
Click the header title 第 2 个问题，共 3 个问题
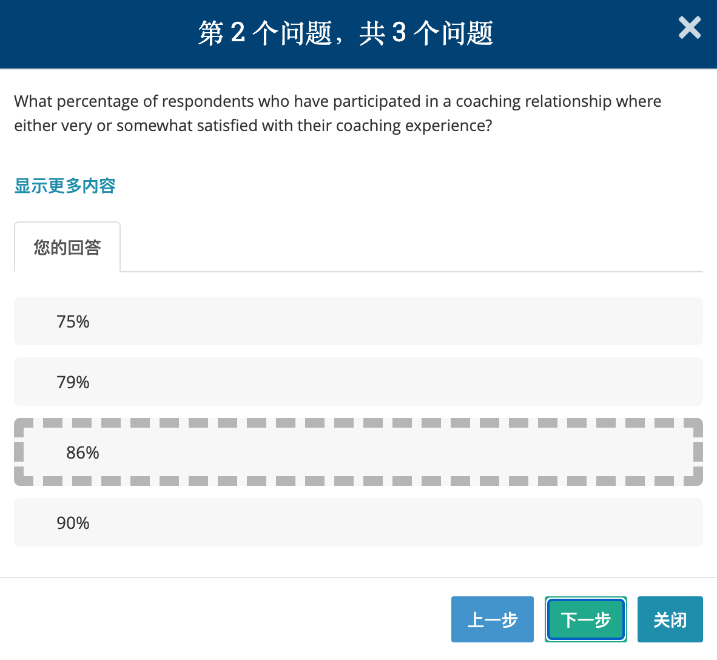click(346, 33)
